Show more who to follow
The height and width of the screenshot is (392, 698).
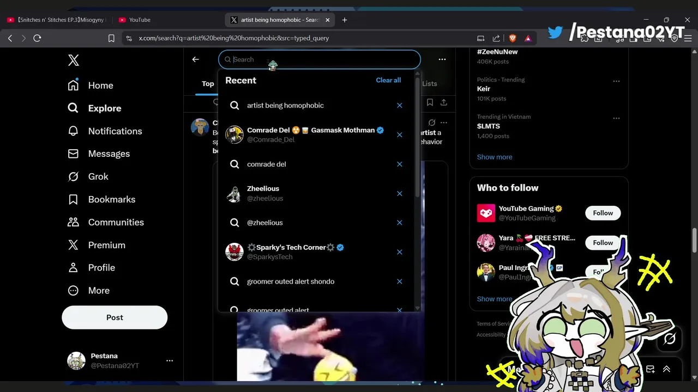495,299
